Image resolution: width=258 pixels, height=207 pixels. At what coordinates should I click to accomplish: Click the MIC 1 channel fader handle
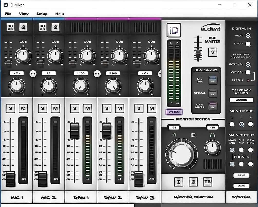coord(10,179)
